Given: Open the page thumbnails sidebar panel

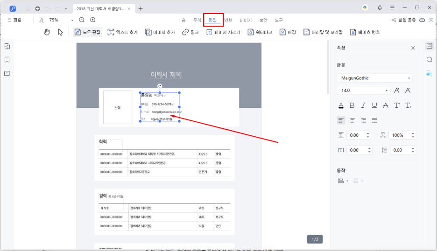Looking at the screenshot, I should pos(7,46).
